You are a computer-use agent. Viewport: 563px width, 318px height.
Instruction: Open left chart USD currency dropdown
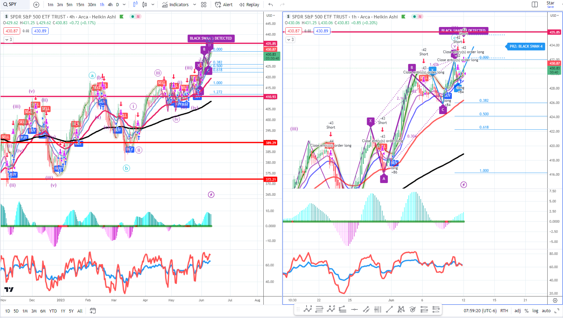pyautogui.click(x=271, y=15)
